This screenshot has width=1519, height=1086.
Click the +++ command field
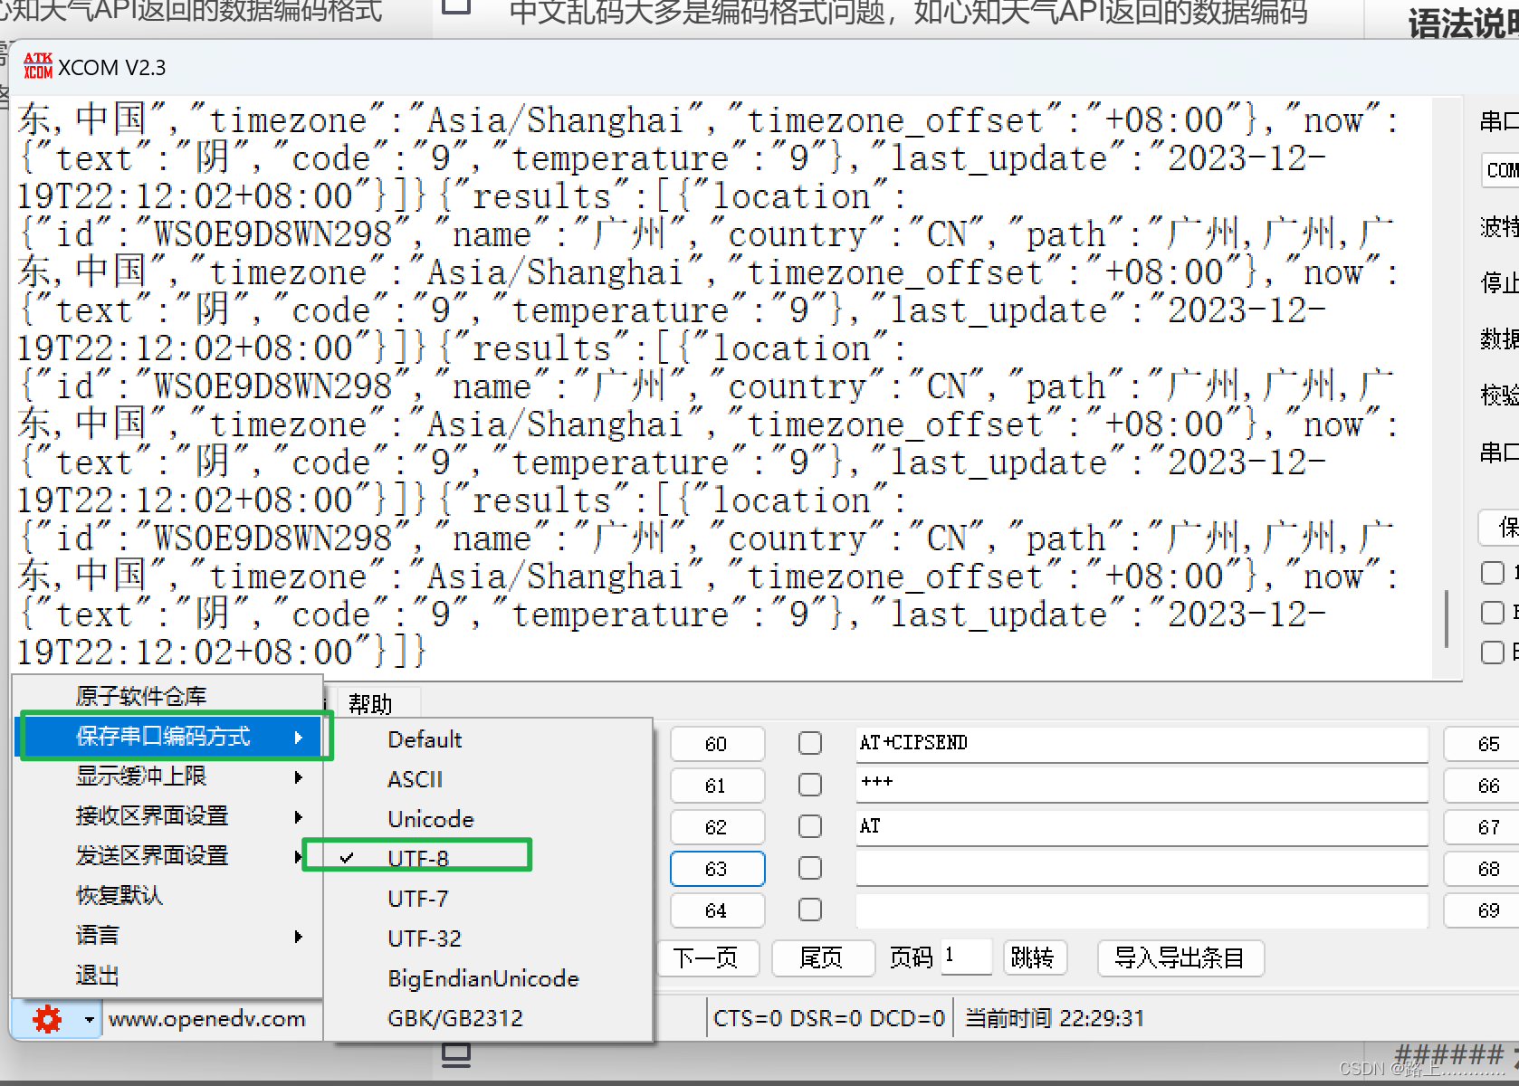tap(1142, 786)
